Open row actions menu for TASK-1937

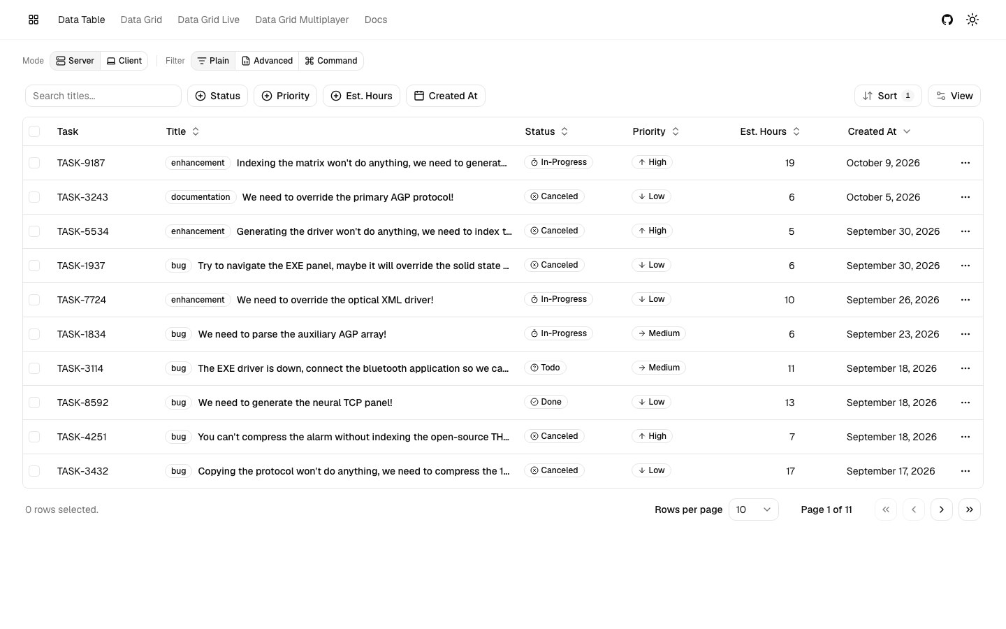click(x=965, y=266)
